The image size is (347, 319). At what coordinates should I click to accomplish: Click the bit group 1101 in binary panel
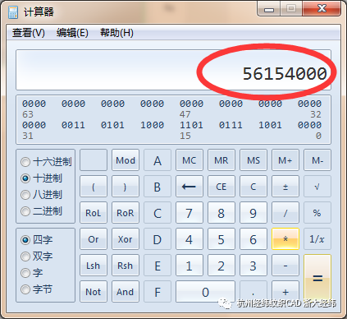(x=191, y=125)
